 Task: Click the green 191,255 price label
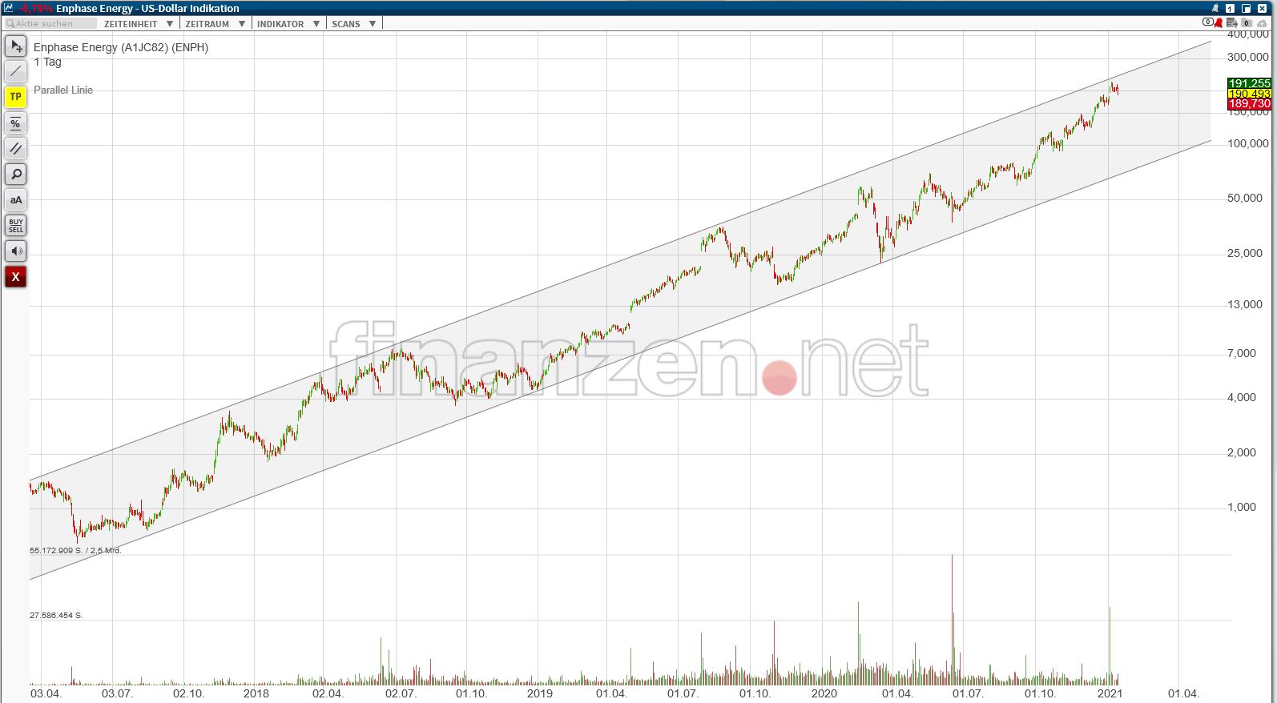(1249, 83)
